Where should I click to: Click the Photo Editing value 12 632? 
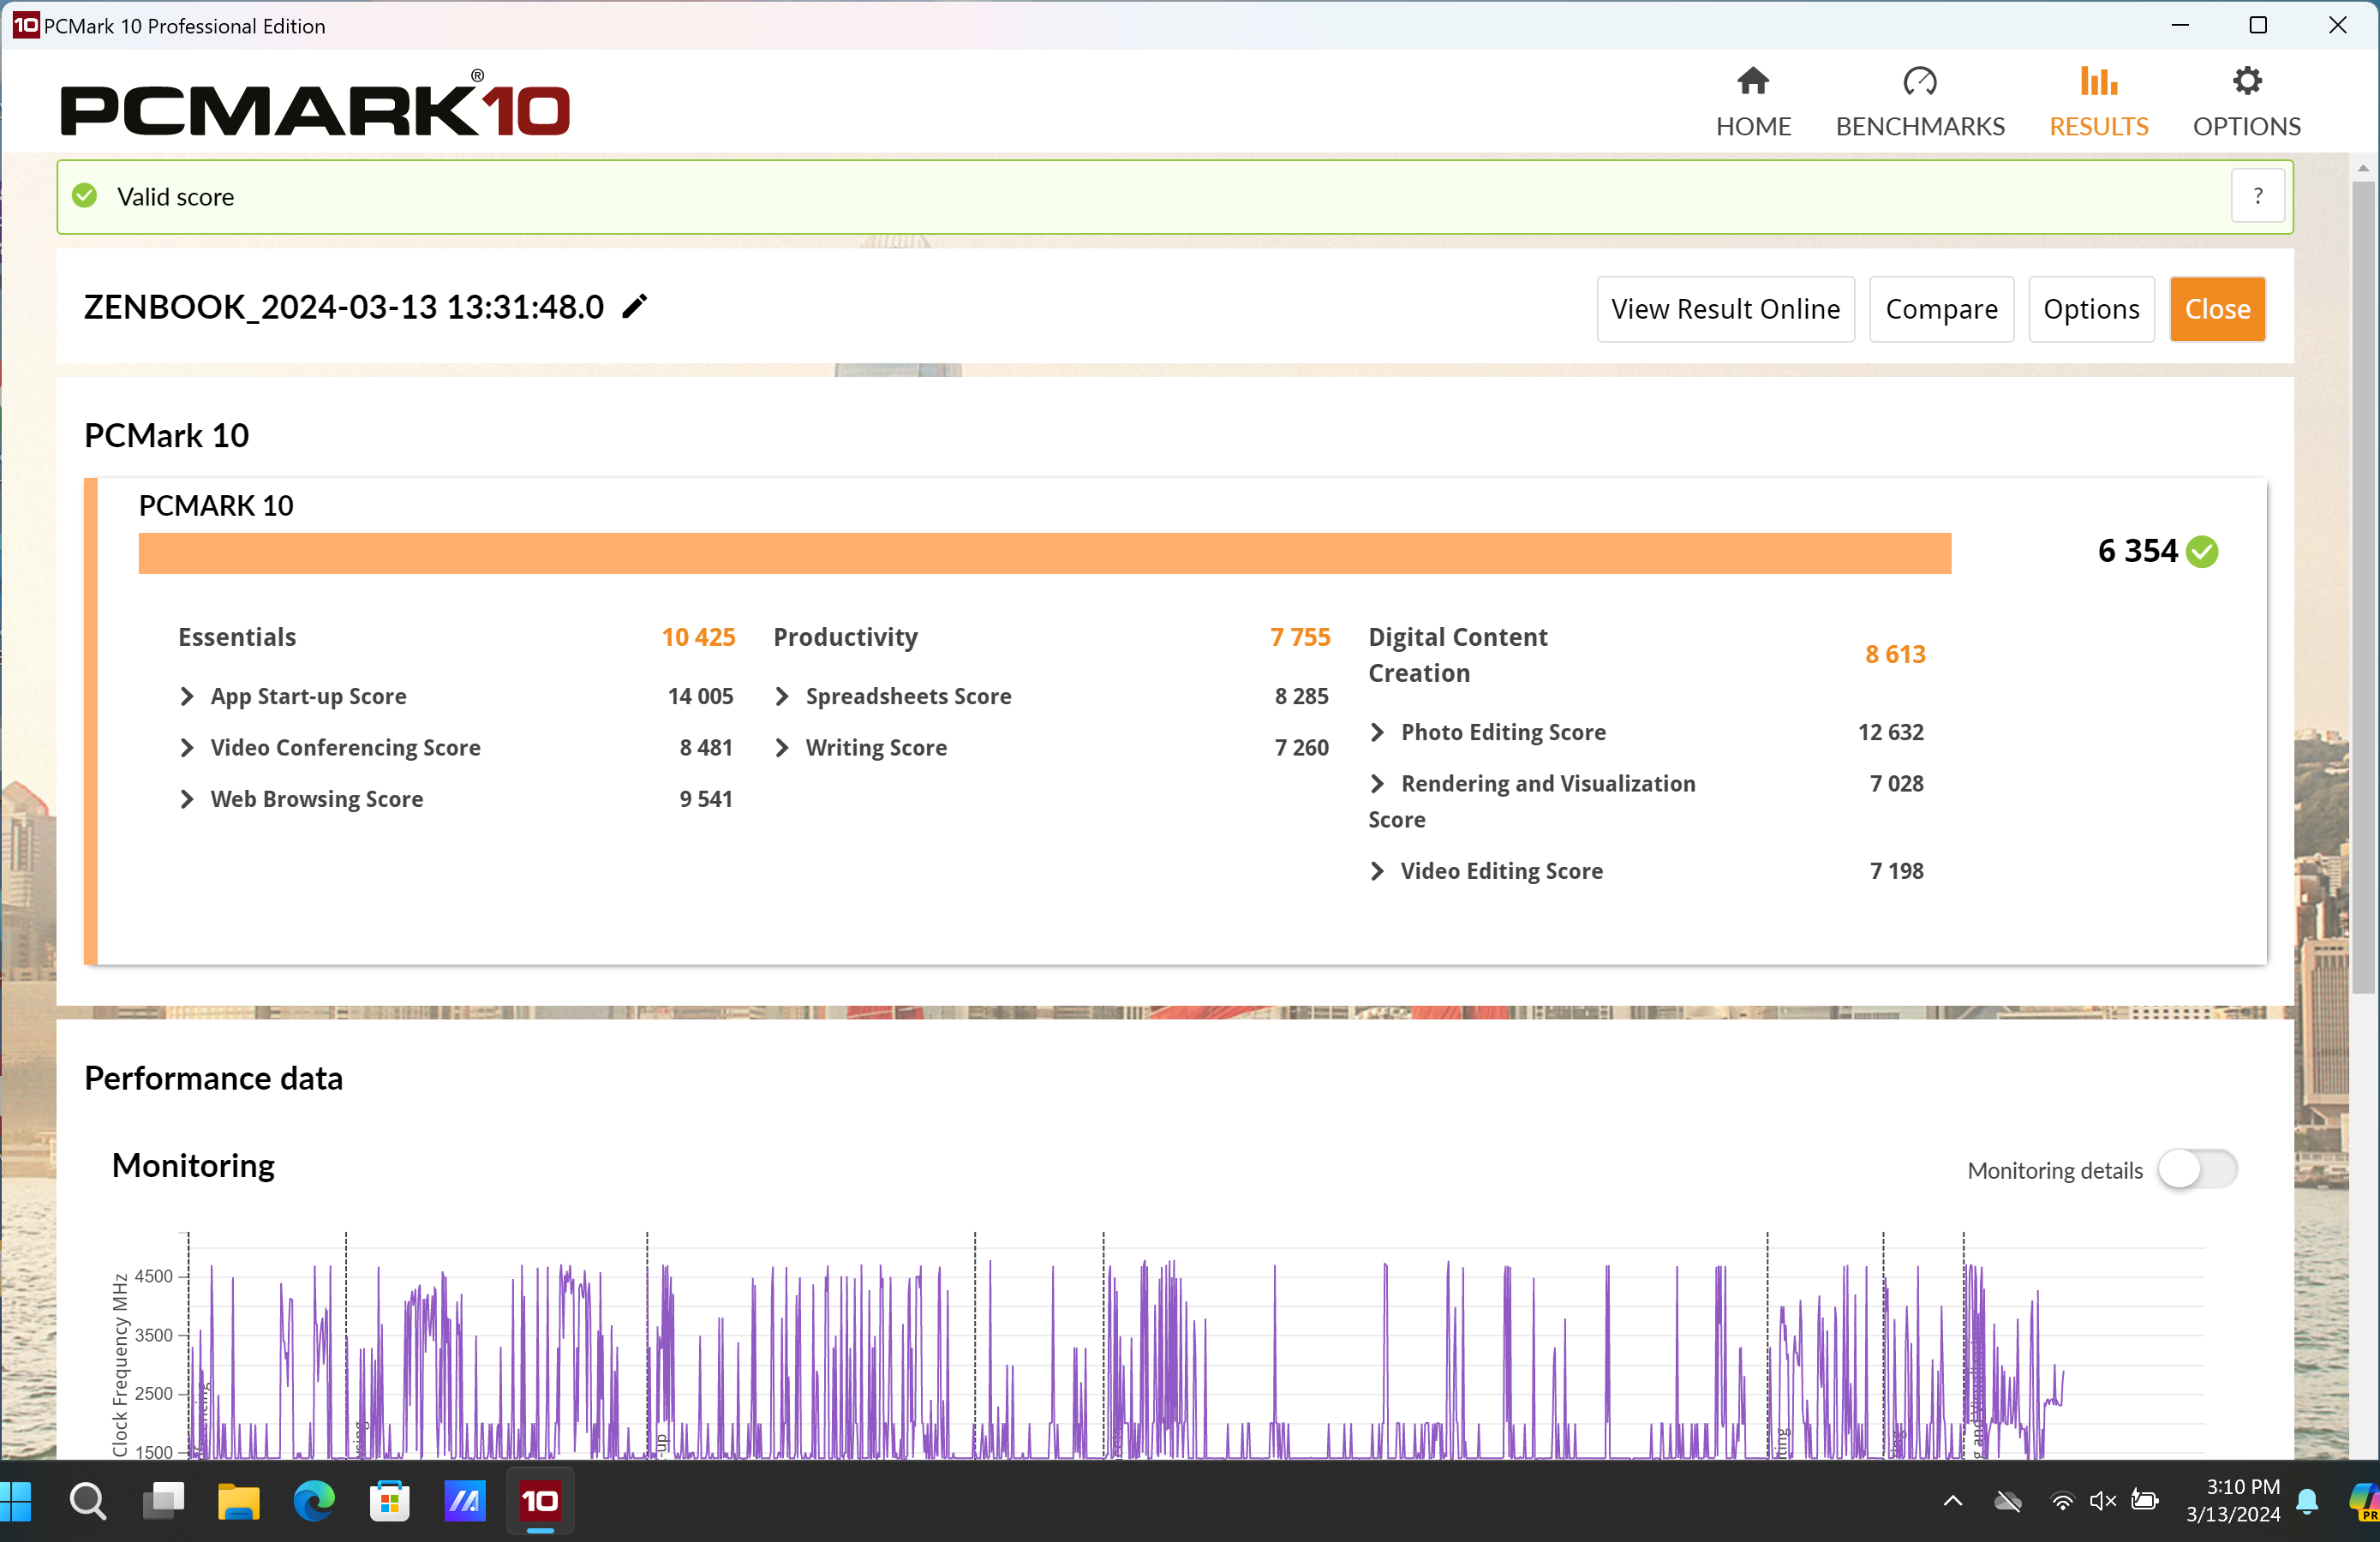click(1890, 732)
